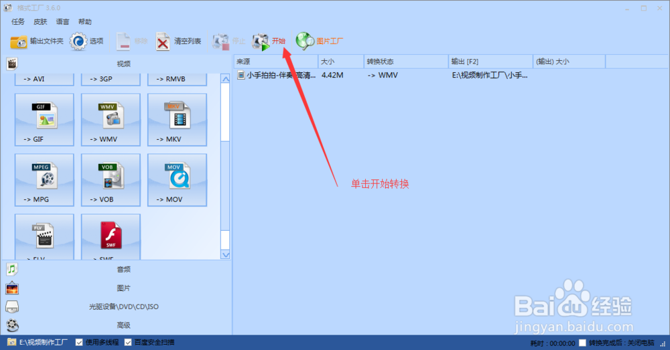Sort by 来源 column header
The height and width of the screenshot is (350, 670).
pyautogui.click(x=275, y=62)
